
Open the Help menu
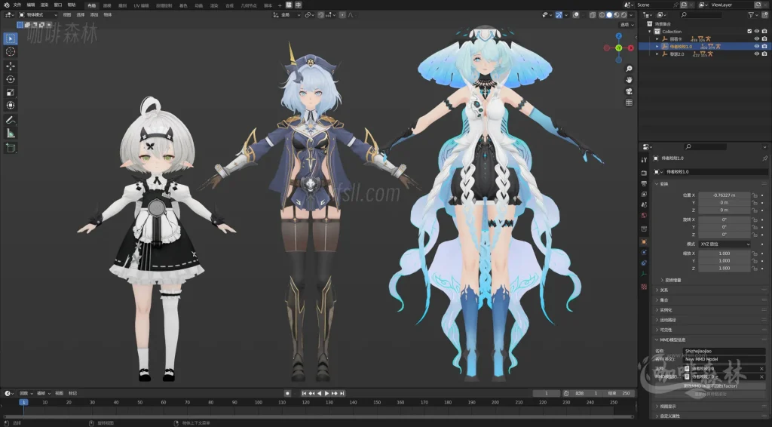click(x=72, y=5)
